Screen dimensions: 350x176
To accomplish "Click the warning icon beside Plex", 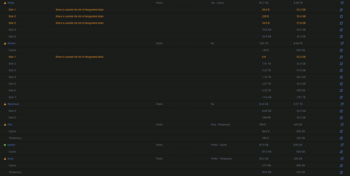I will coord(5,125).
